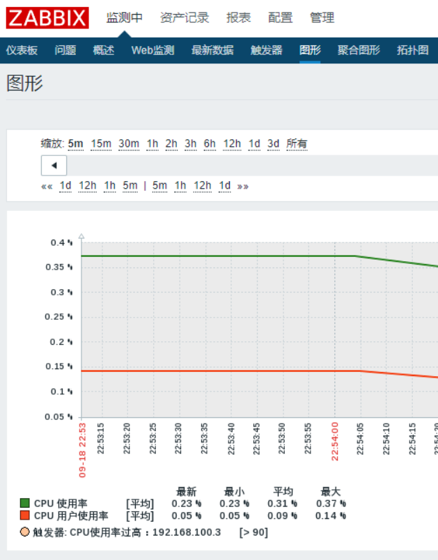Image resolution: width=438 pixels, height=560 pixels.
Task: Set zoom to 6h
Action: (210, 144)
